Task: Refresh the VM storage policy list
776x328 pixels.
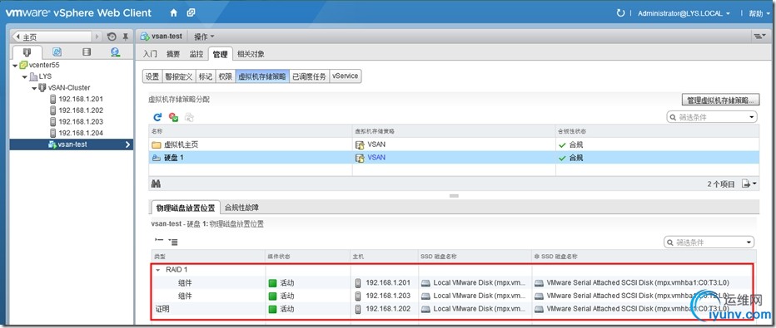Action: 157,117
